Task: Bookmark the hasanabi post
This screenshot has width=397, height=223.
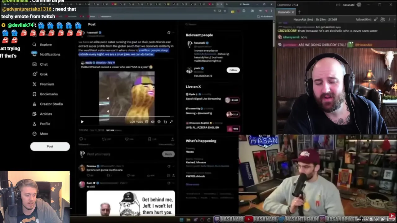Action: (x=149, y=139)
